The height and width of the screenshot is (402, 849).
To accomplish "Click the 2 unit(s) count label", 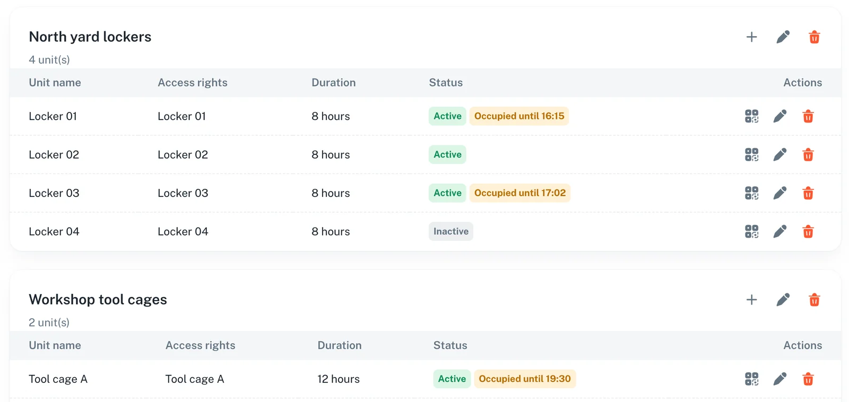I will (x=49, y=322).
